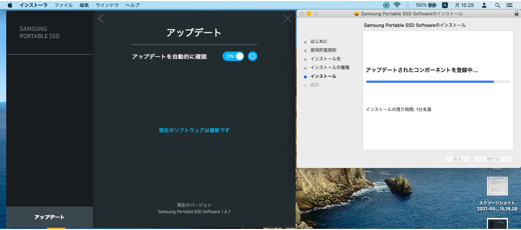Select the アップデート tab in sidebar
Screen dimensions: 521x230
pos(49,217)
